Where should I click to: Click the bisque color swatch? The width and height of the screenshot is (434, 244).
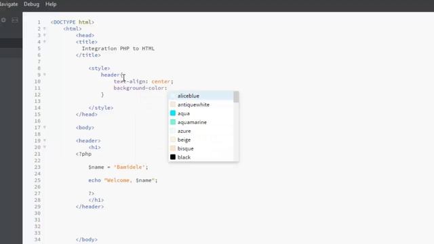coord(173,148)
